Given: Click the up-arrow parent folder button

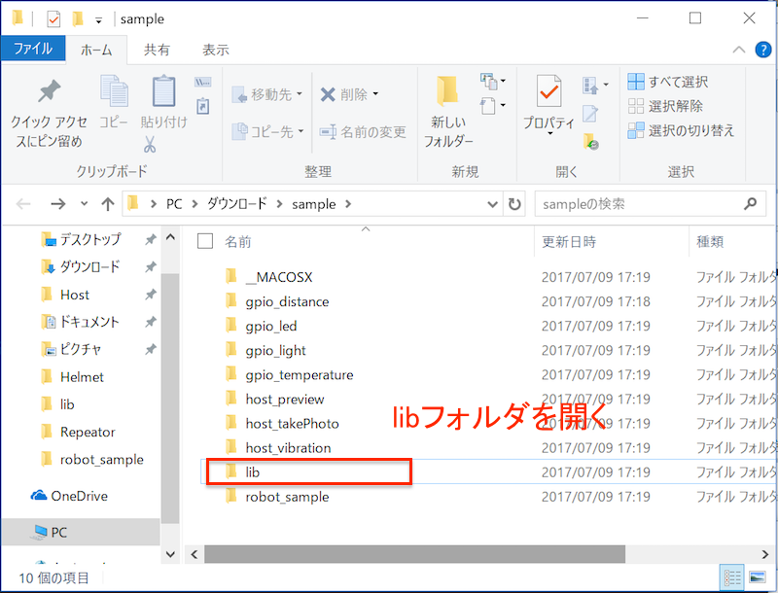Looking at the screenshot, I should (x=109, y=204).
